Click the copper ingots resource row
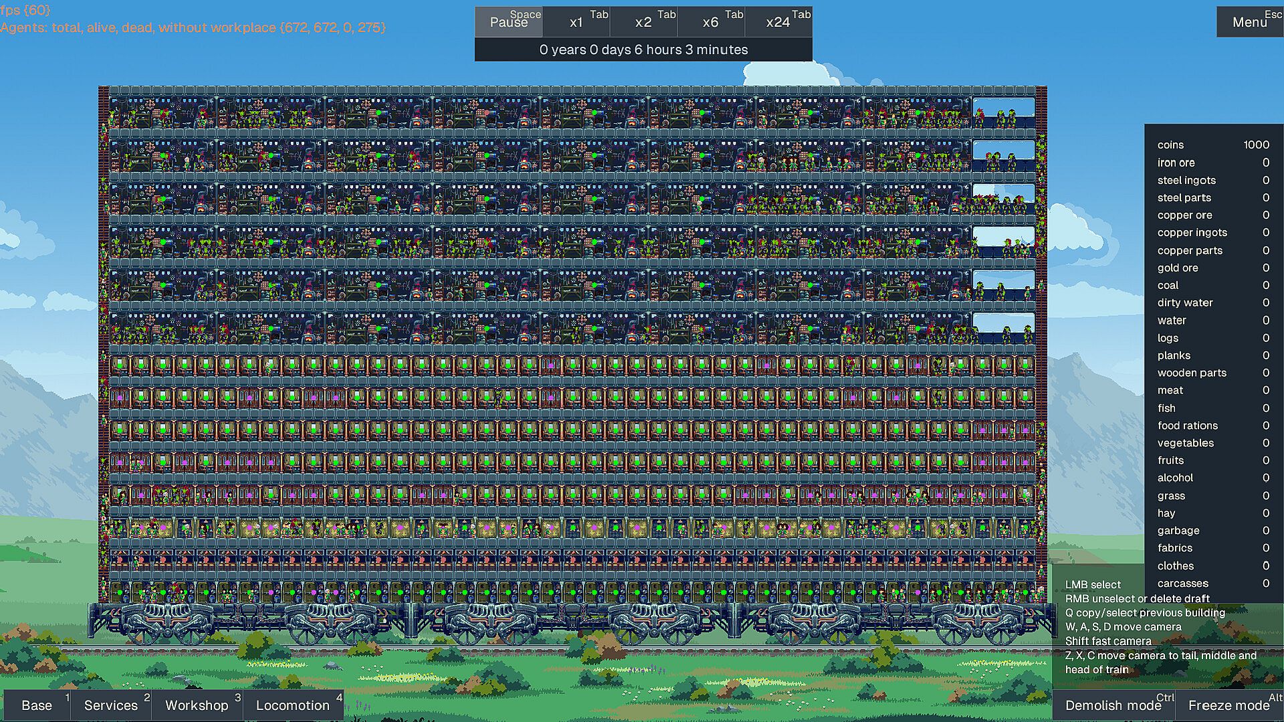1284x722 pixels. pos(1213,232)
